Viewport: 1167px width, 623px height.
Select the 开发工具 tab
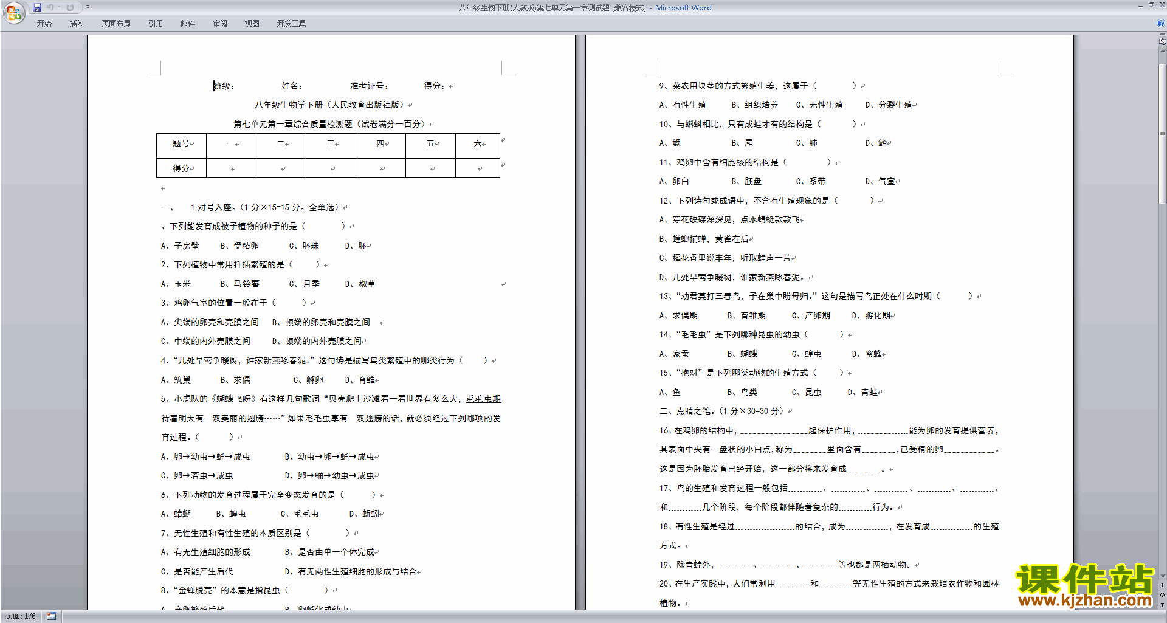click(x=292, y=24)
